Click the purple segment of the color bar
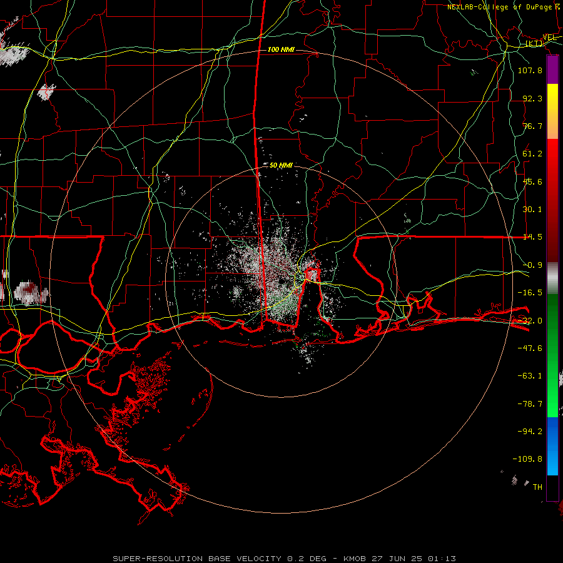This screenshot has width=563, height=563. (552, 70)
